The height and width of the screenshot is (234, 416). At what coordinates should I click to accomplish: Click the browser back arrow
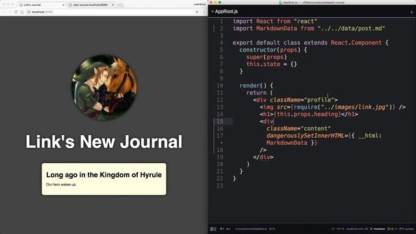coord(4,12)
